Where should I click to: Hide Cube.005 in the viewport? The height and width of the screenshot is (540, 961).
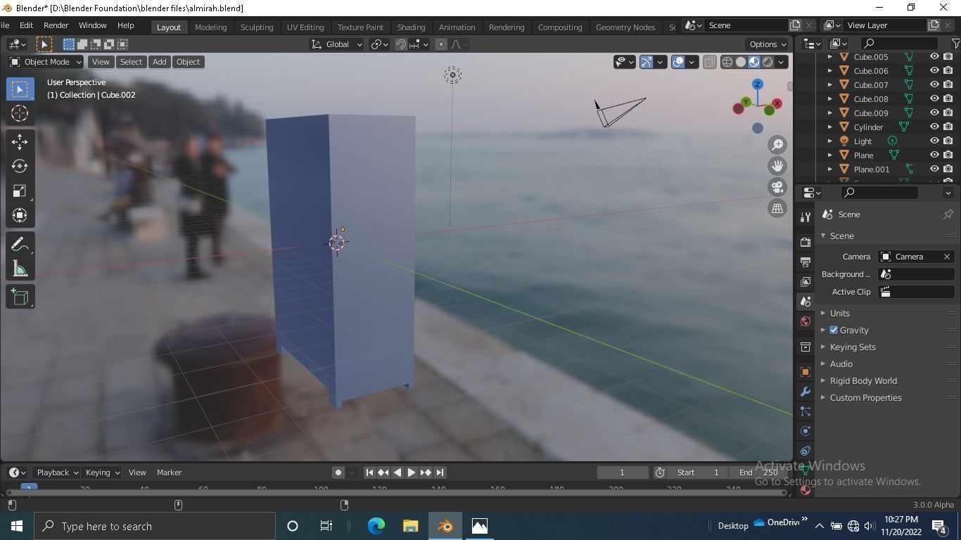point(934,57)
